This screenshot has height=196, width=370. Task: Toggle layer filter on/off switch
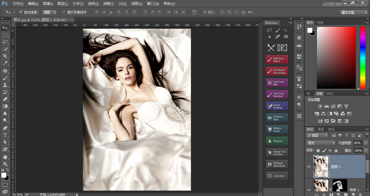[x=366, y=135]
